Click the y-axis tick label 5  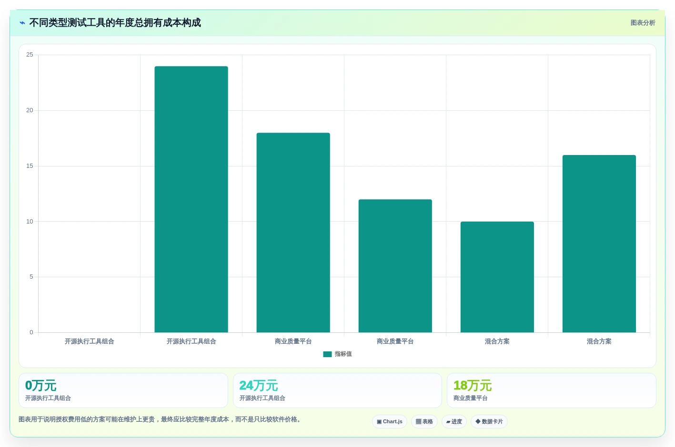pyautogui.click(x=31, y=277)
